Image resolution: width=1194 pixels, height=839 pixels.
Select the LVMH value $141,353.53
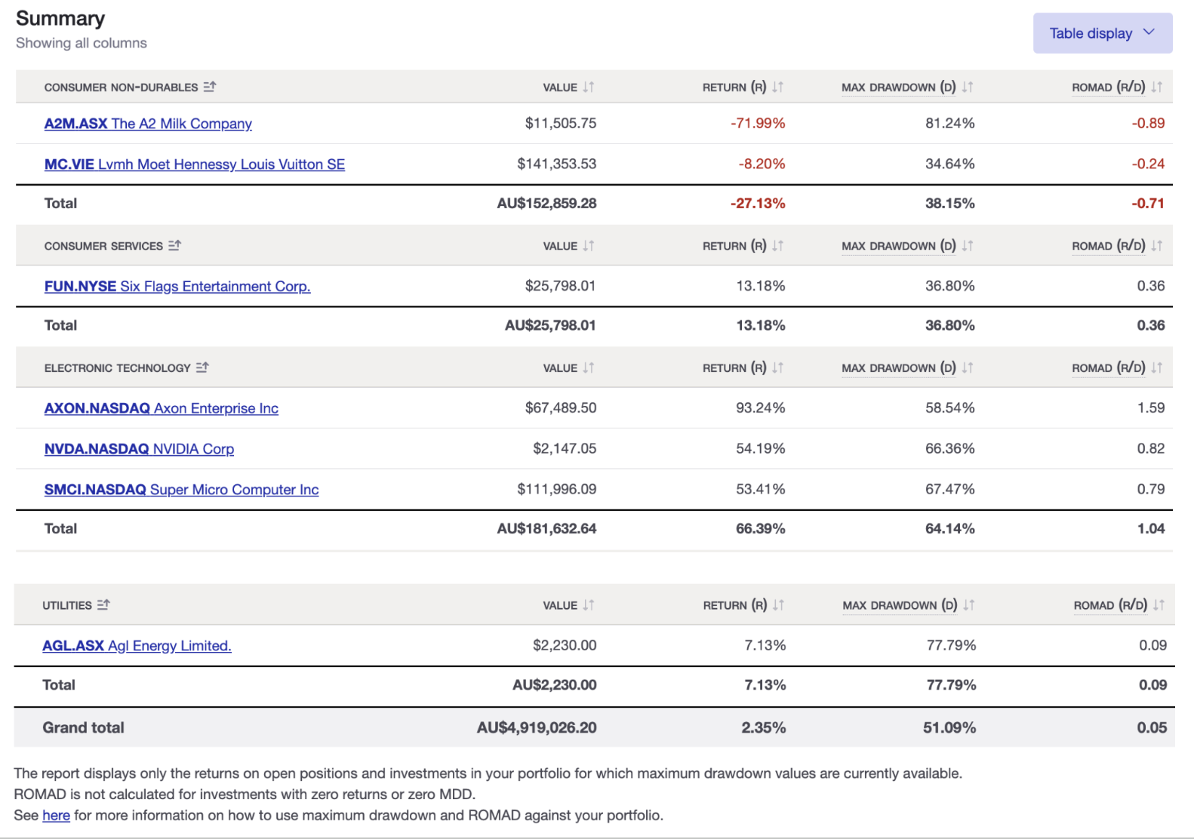coord(557,164)
